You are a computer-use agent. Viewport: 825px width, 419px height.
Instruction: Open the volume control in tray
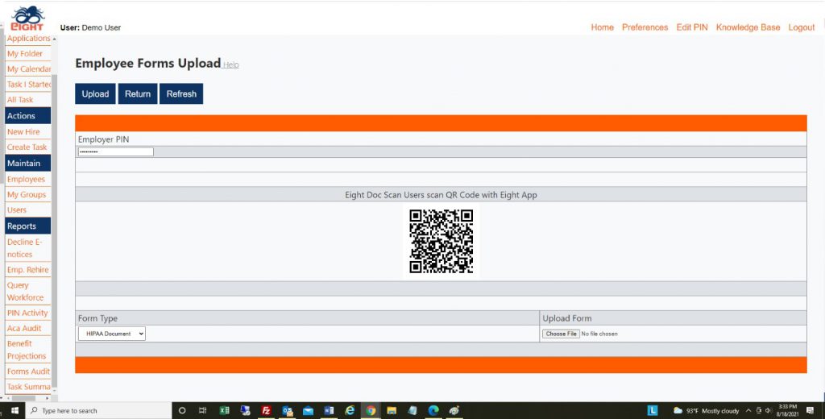[x=768, y=411]
